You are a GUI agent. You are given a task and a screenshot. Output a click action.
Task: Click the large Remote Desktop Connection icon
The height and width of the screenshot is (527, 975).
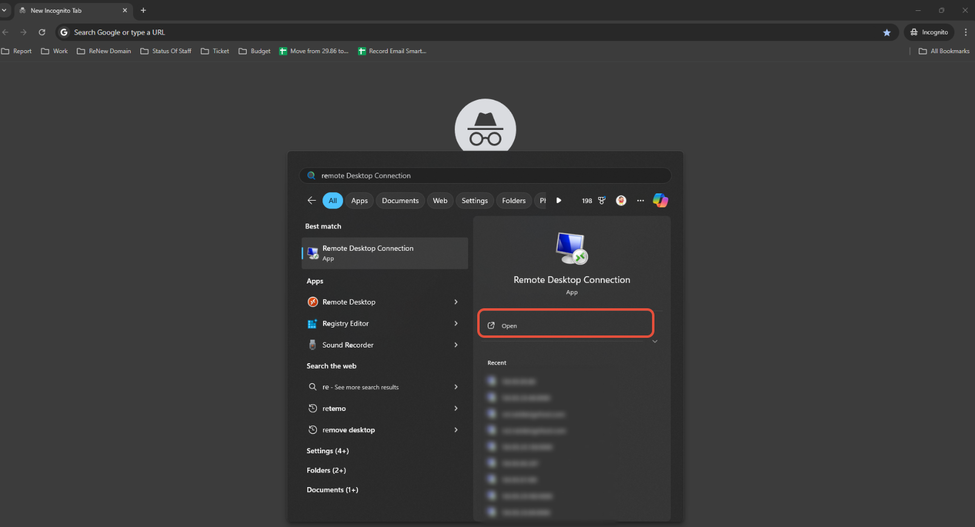572,248
